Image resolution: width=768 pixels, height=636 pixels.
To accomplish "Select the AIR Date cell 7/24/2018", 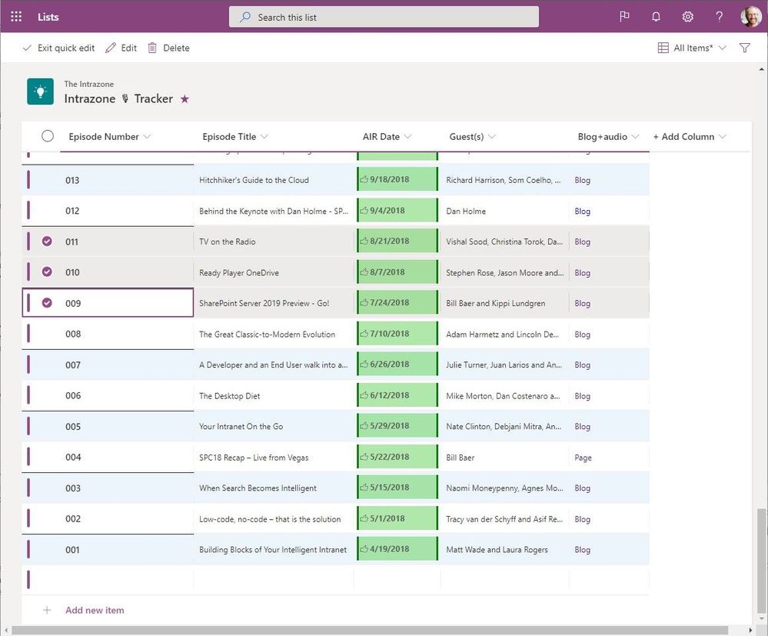I will click(x=397, y=303).
